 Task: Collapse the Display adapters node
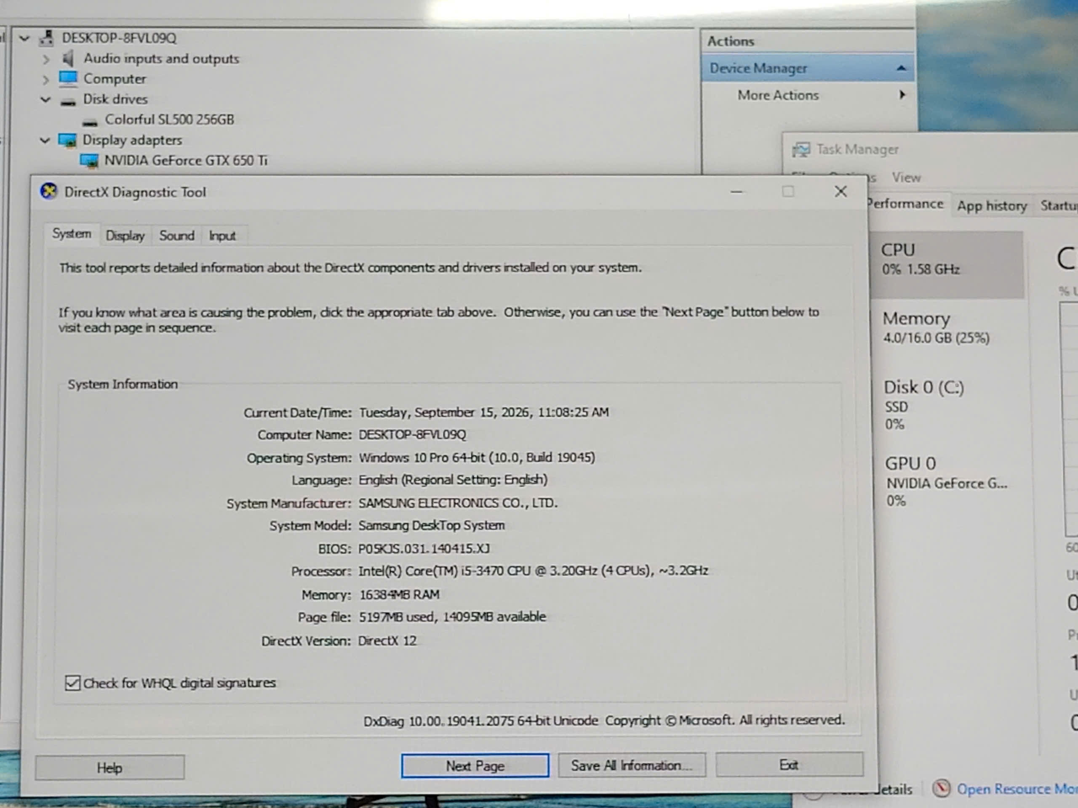pos(45,141)
